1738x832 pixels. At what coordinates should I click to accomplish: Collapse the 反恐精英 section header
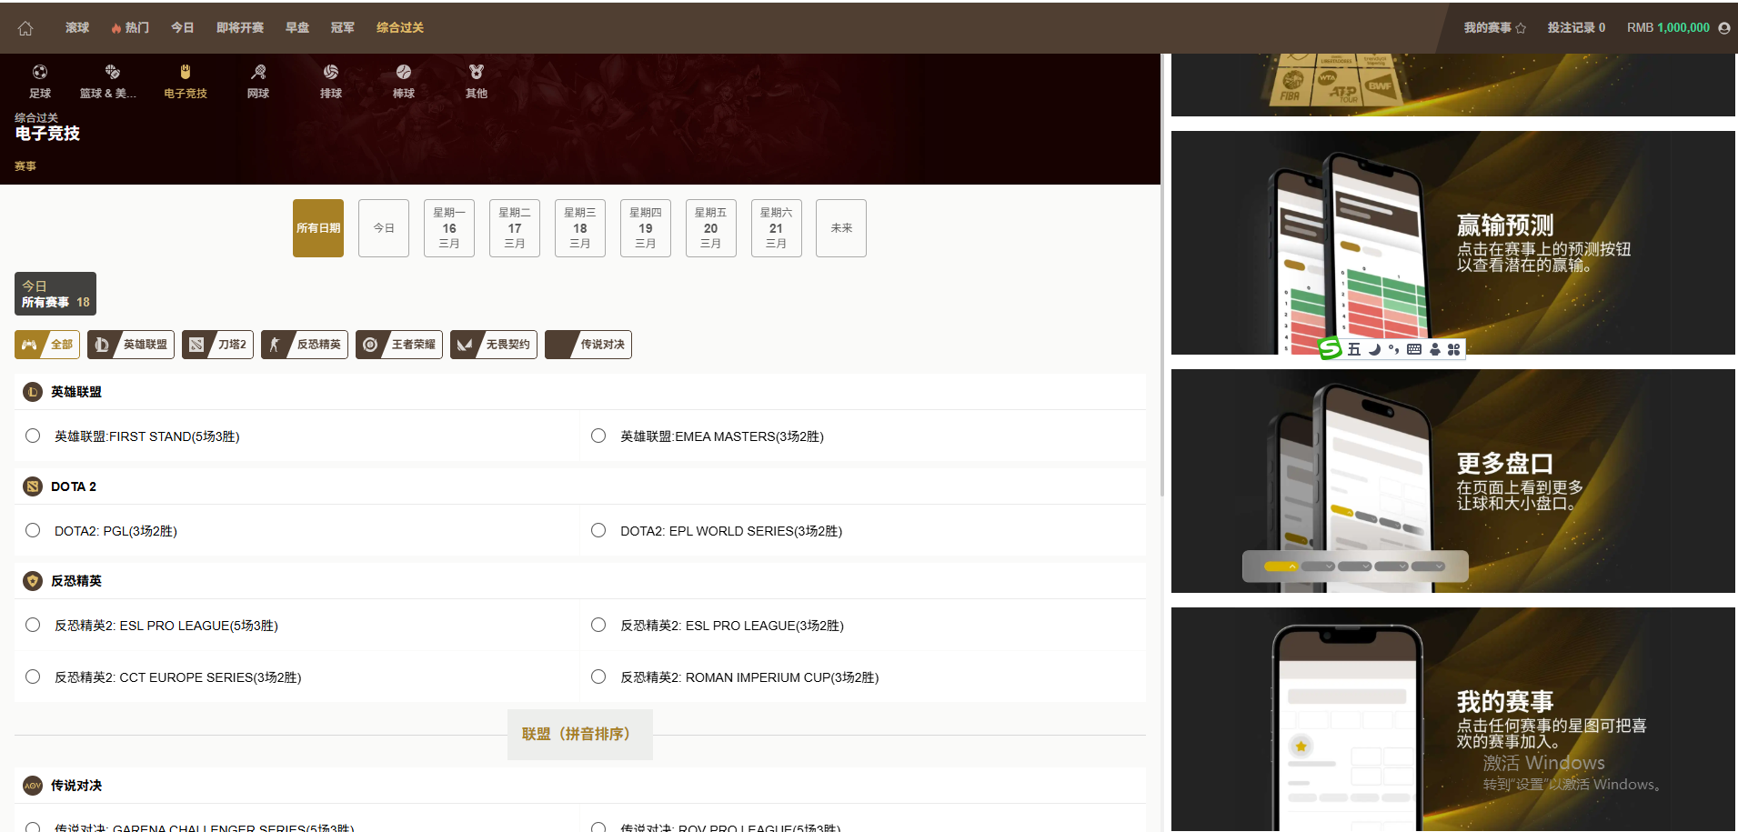(x=76, y=581)
